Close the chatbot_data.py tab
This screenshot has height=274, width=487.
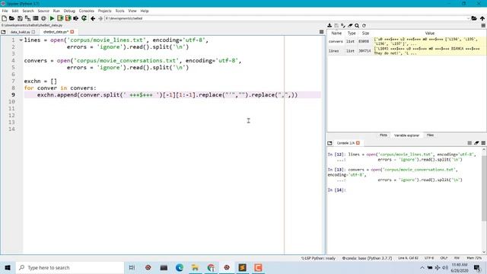pos(72,32)
